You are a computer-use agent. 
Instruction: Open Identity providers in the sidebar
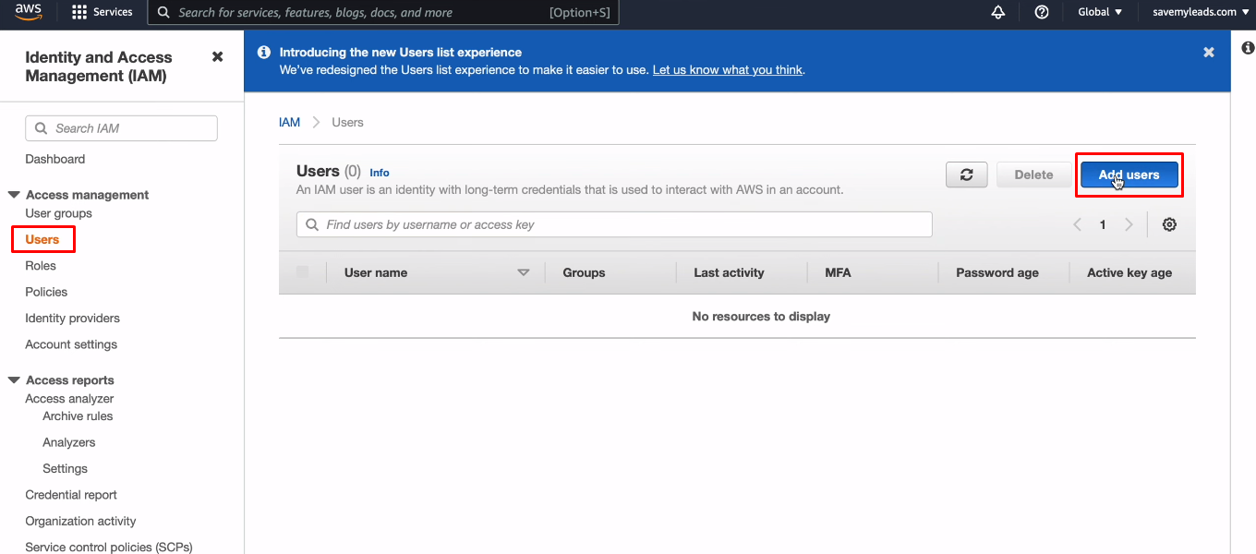(73, 319)
